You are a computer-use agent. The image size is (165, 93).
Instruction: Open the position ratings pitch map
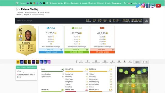click(x=133, y=80)
